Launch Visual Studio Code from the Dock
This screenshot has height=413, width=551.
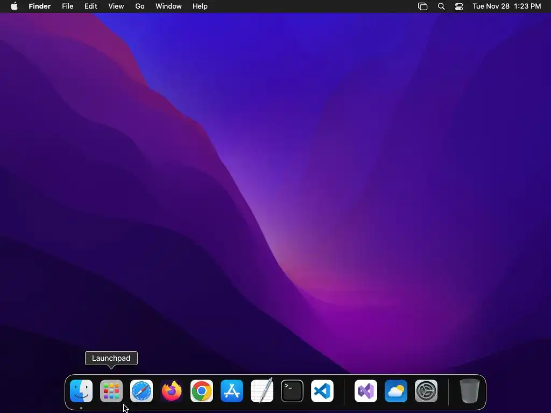(322, 391)
